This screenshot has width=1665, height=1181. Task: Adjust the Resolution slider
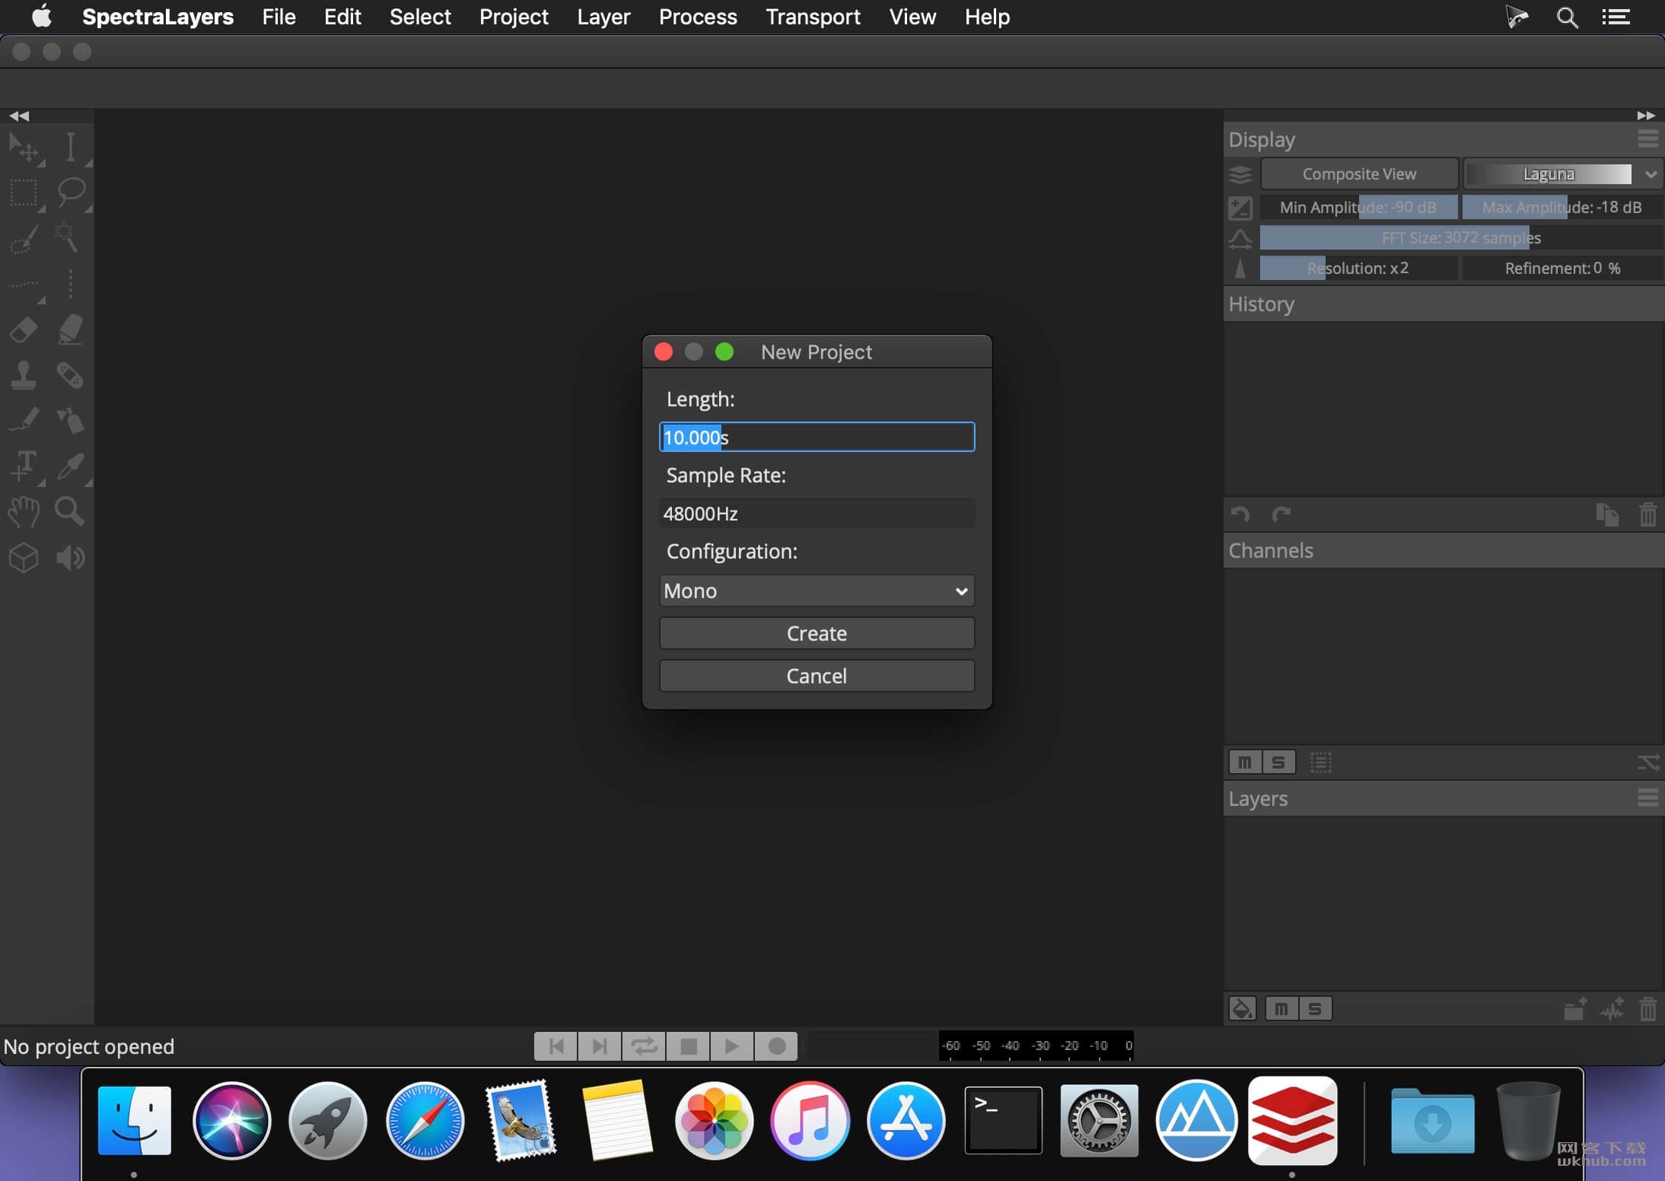point(1359,268)
